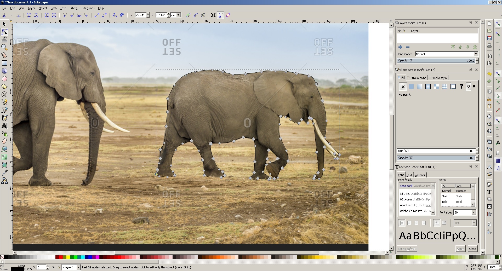The height and width of the screenshot is (271, 502).
Task: Select the linear gradient fill button
Action: (x=420, y=87)
